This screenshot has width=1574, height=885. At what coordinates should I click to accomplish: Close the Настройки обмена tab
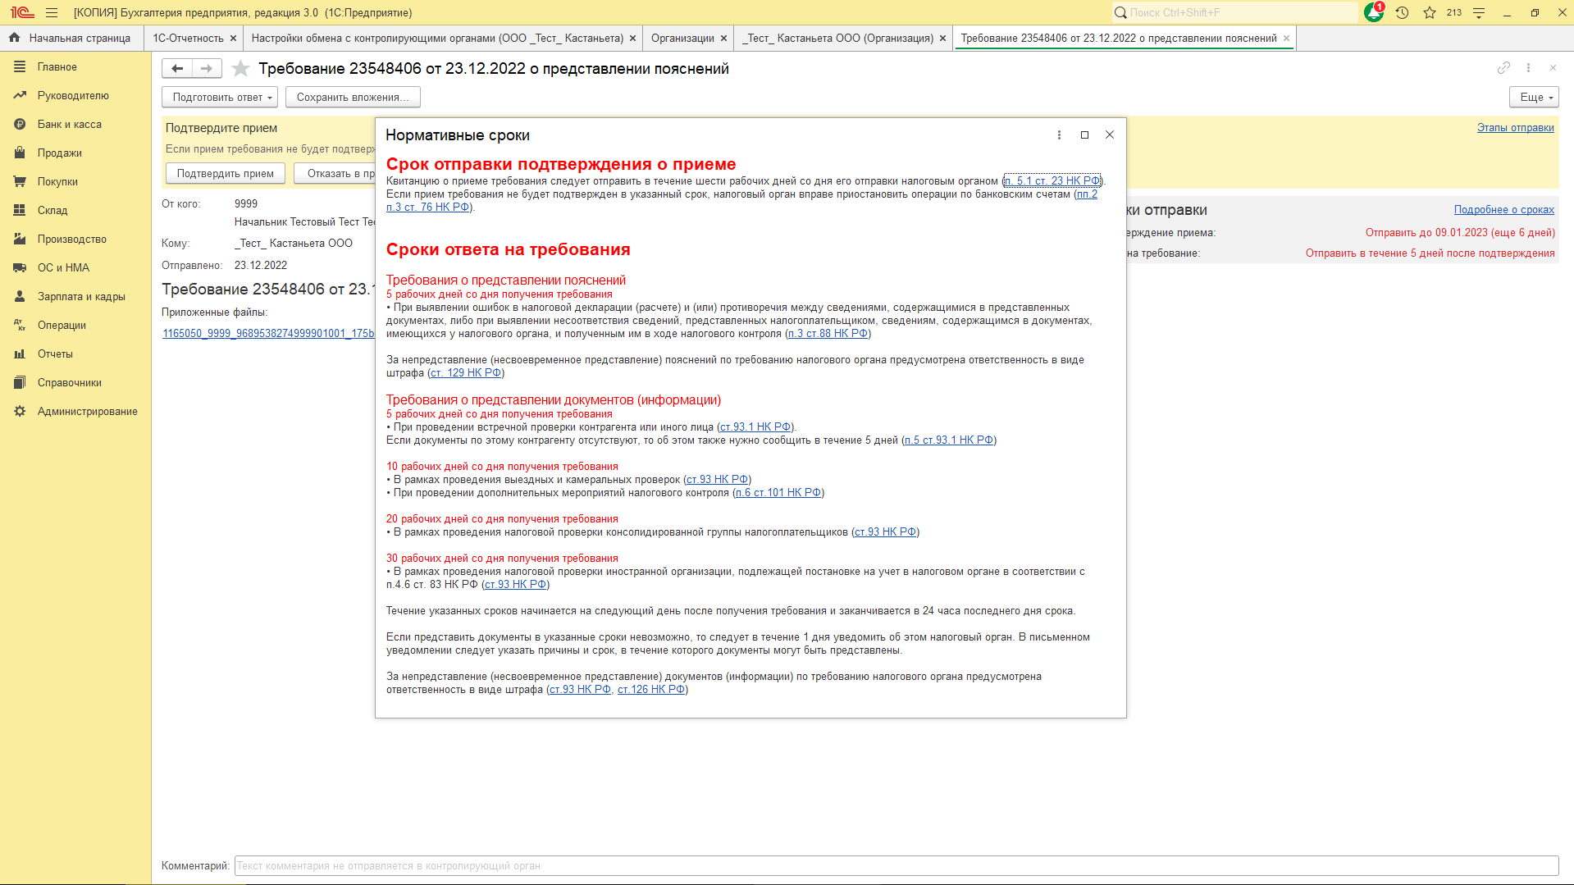pos(632,38)
